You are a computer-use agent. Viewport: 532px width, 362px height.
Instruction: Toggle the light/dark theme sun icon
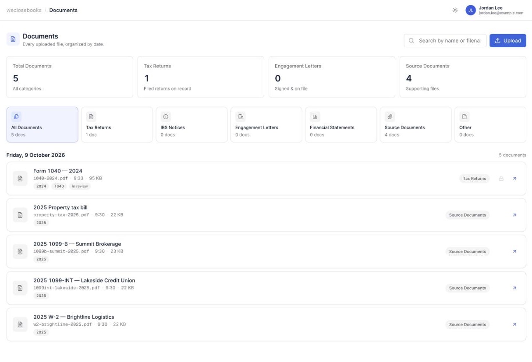click(455, 10)
